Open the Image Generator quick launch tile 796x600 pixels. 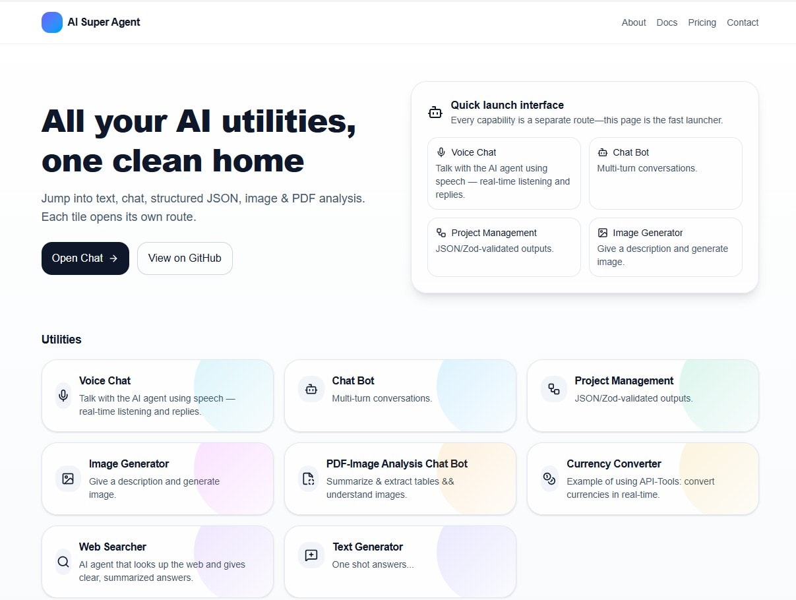coord(665,247)
